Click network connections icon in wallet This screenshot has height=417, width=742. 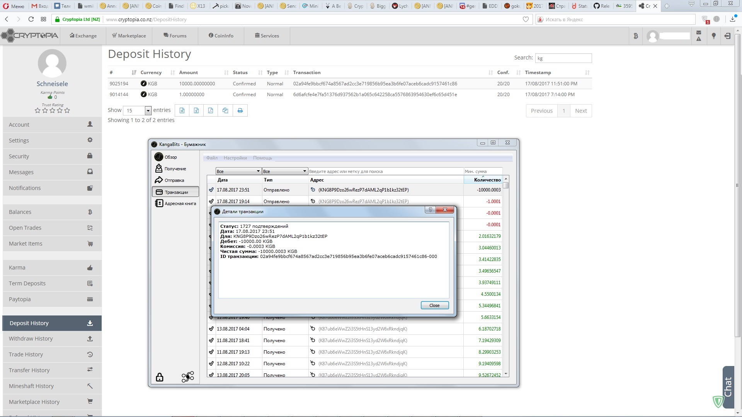pyautogui.click(x=188, y=377)
